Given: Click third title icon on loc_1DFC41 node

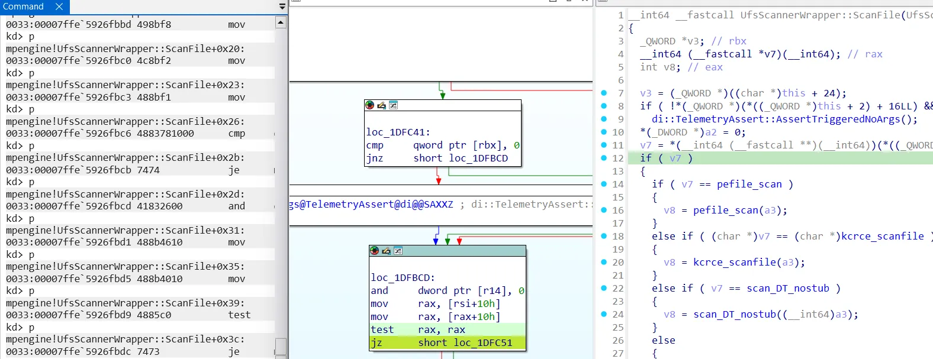Looking at the screenshot, I should coord(393,105).
